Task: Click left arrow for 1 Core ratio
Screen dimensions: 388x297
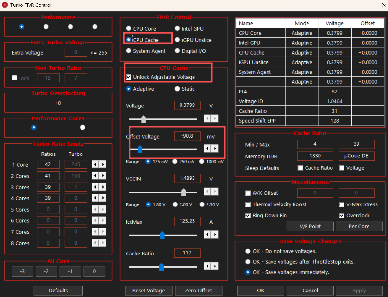Action: tap(95, 164)
